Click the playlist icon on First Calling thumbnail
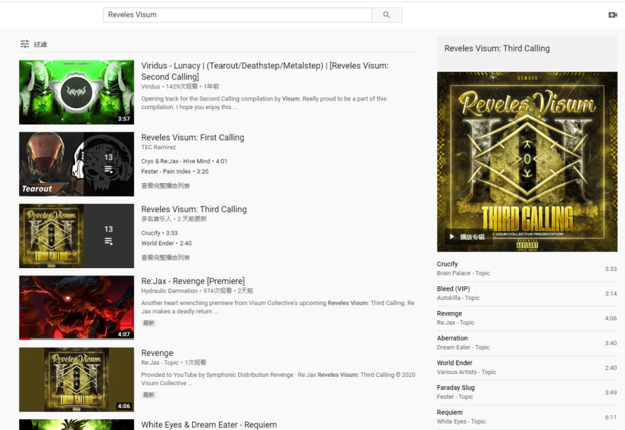Viewport: 625px width, 430px height. tap(108, 170)
